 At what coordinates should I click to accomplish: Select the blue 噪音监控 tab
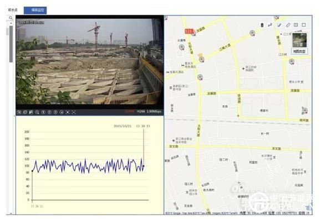click(x=35, y=11)
